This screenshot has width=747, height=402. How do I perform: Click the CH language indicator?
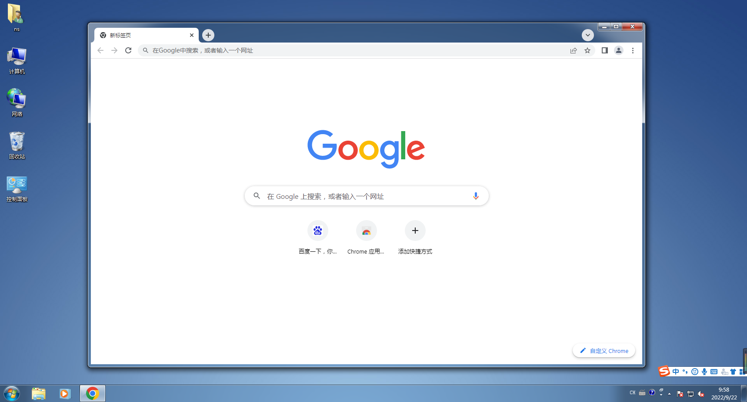633,393
